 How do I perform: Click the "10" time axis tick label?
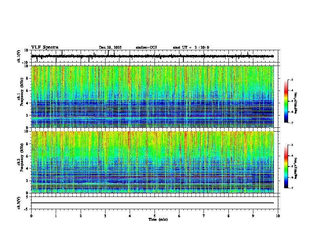point(278,216)
